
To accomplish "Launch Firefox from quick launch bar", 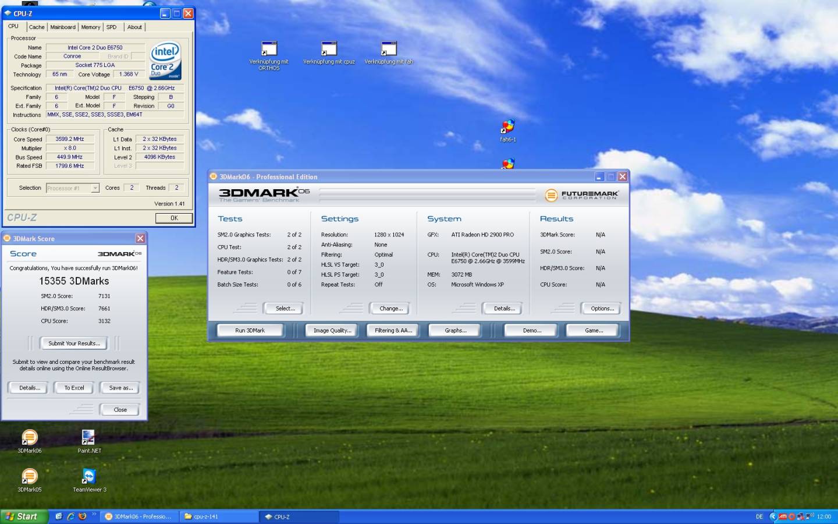I will (x=82, y=516).
